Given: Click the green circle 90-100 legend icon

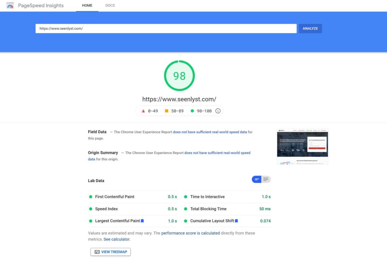Looking at the screenshot, I should click(192, 111).
